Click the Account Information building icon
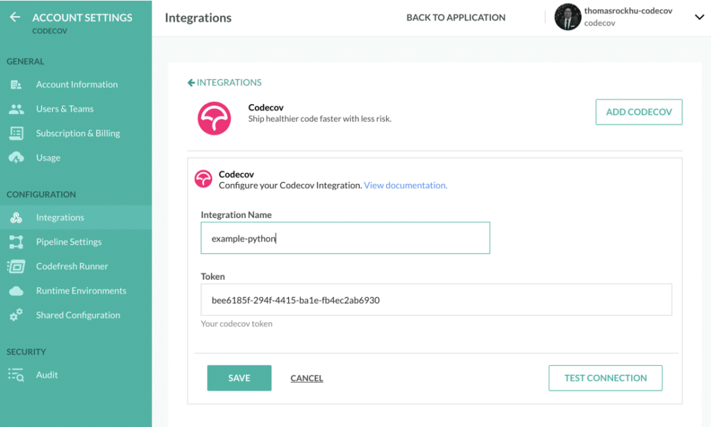The height and width of the screenshot is (427, 711). pos(17,85)
